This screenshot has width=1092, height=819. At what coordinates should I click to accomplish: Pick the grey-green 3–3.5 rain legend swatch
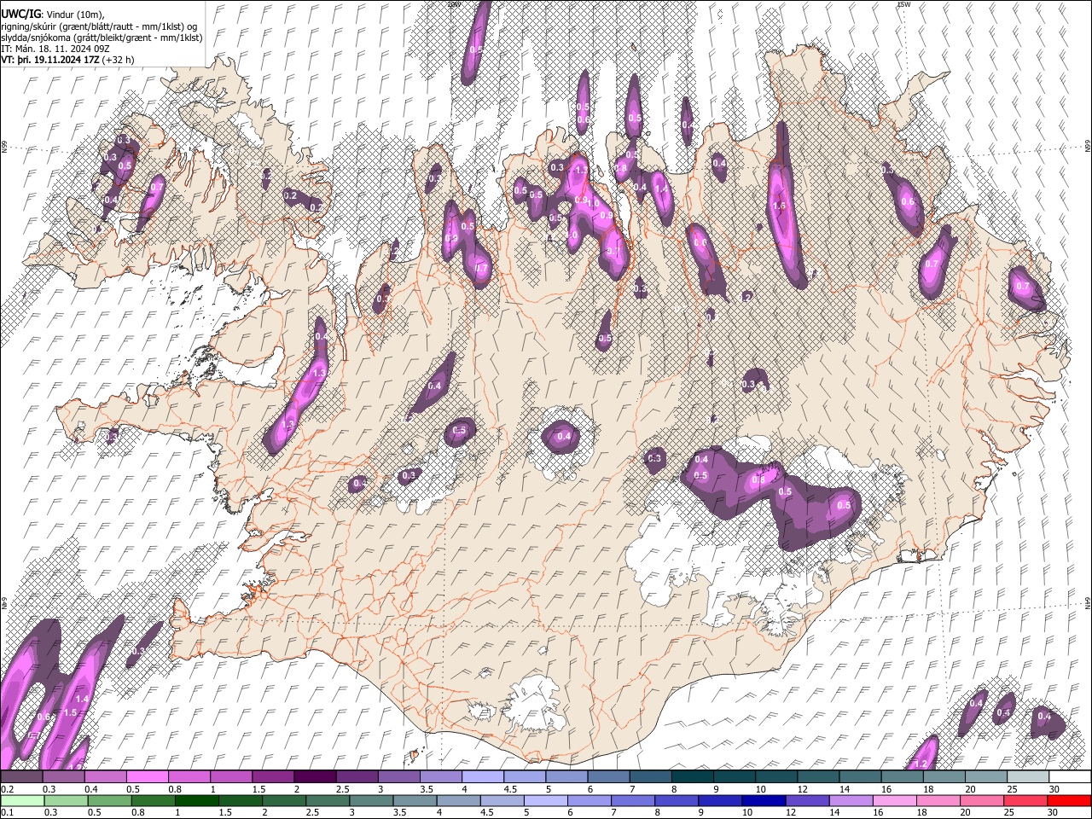pyautogui.click(x=370, y=800)
